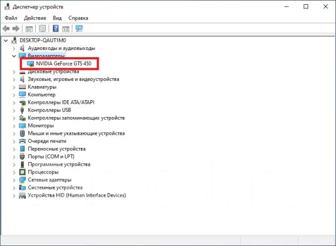Open the Справка menu

[78, 18]
